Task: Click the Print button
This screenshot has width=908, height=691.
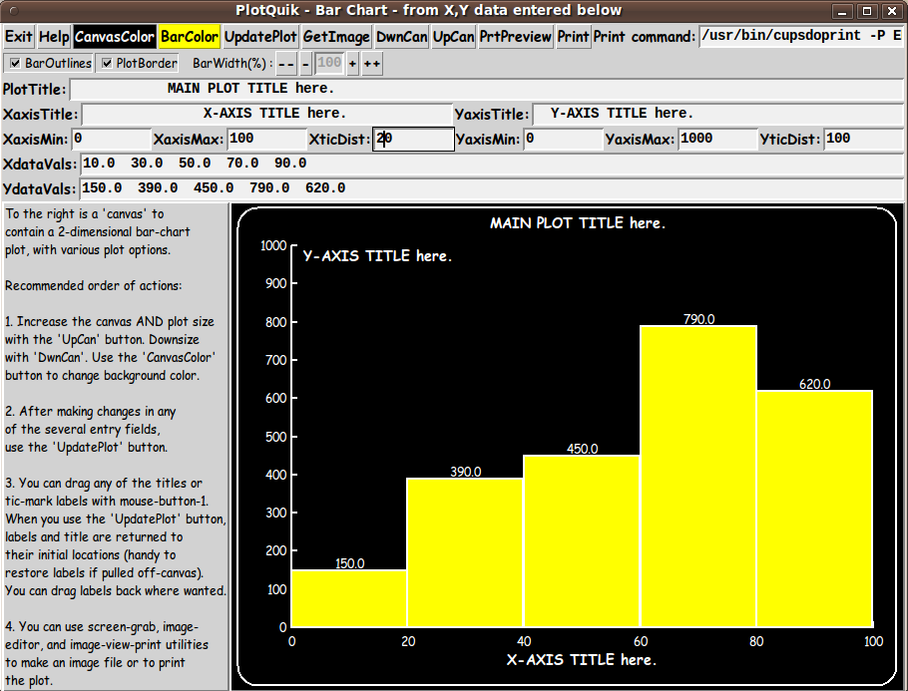Action: coord(573,37)
